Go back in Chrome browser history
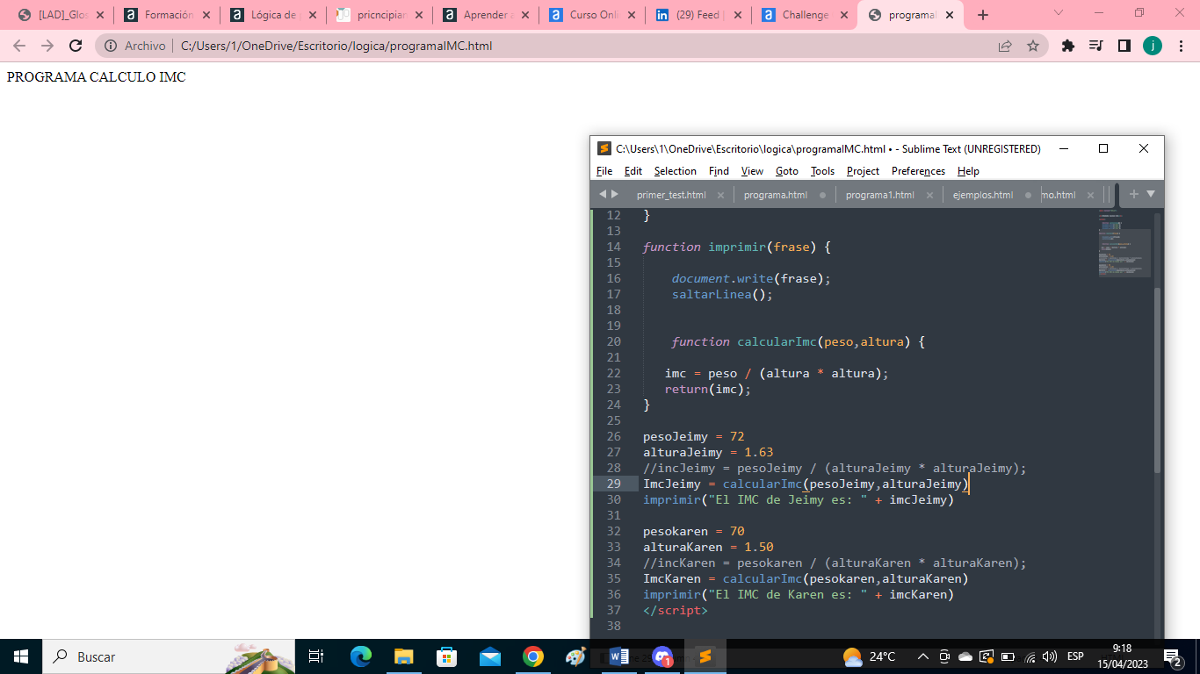The width and height of the screenshot is (1200, 674). [19, 46]
